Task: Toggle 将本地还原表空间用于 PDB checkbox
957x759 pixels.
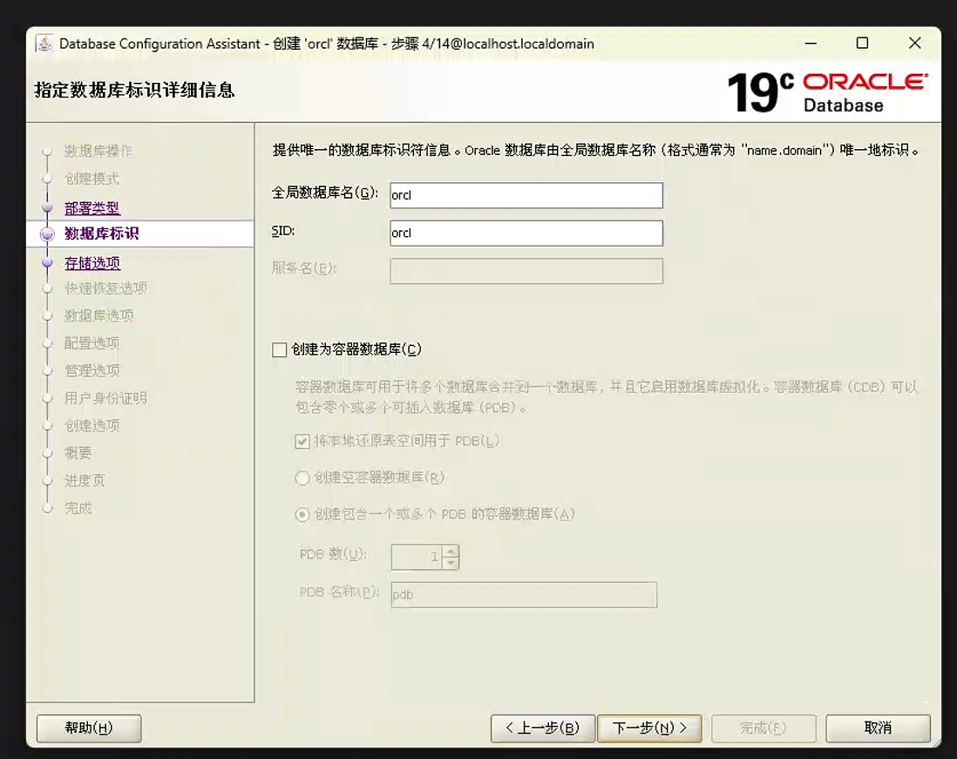Action: tap(302, 441)
